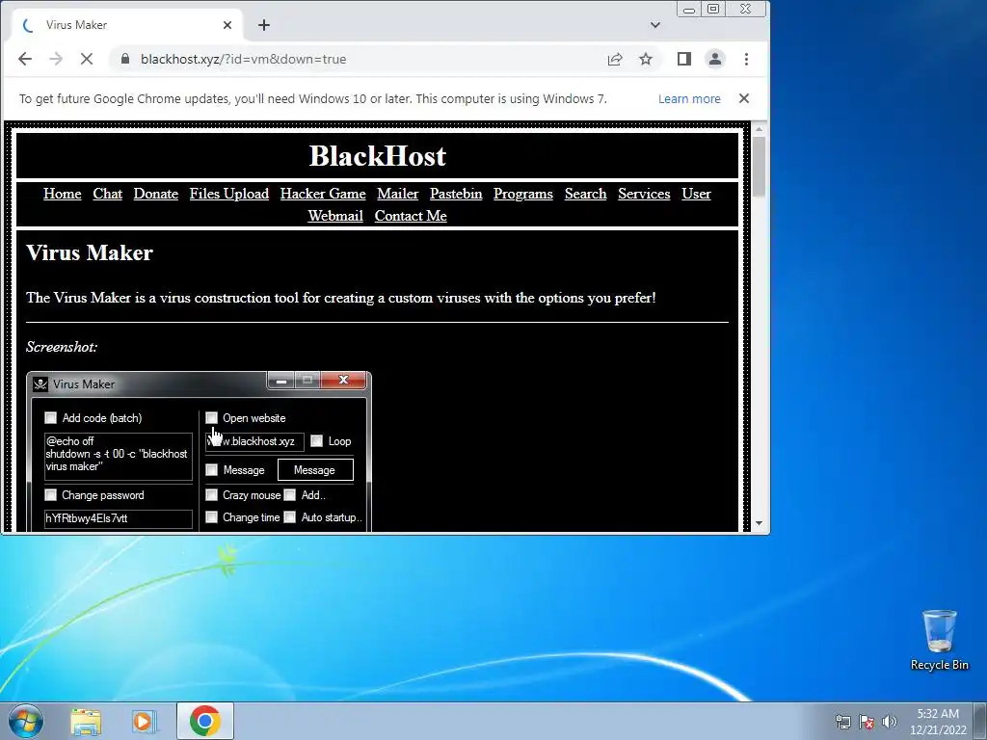
Task: Open the Programs link
Action: [x=523, y=194]
